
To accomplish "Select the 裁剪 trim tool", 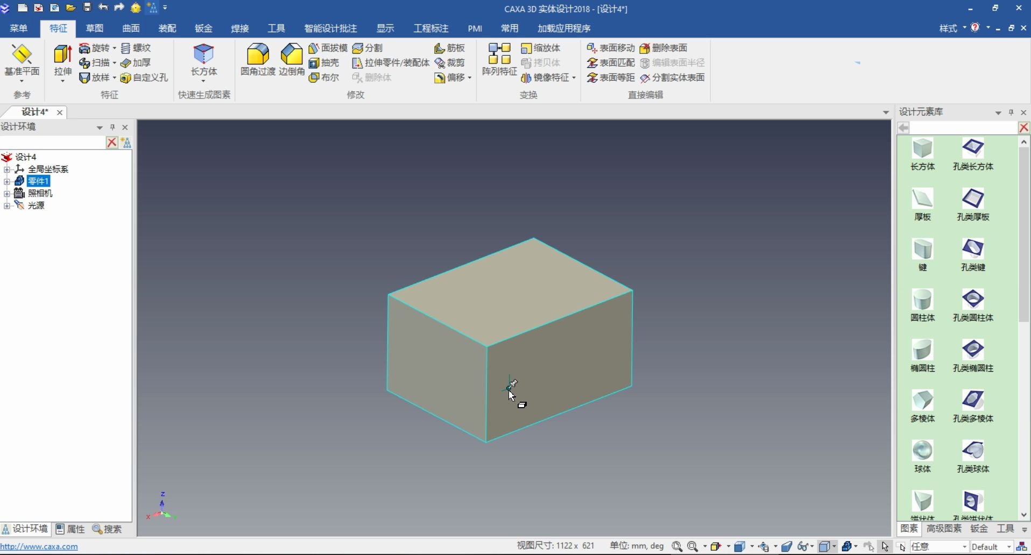I will [x=449, y=62].
